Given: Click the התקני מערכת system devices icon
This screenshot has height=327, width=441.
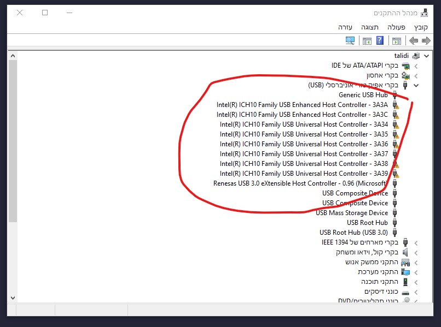Looking at the screenshot, I should click(x=405, y=272).
